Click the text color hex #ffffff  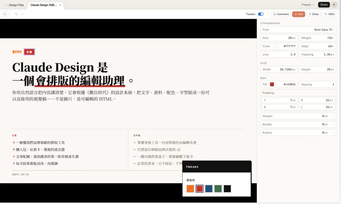click(289, 46)
